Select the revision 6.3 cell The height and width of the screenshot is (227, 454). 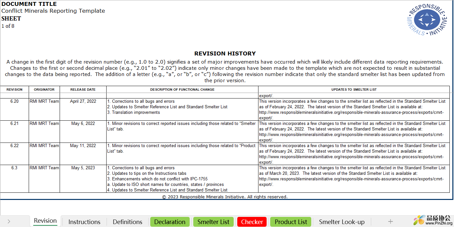click(15, 179)
